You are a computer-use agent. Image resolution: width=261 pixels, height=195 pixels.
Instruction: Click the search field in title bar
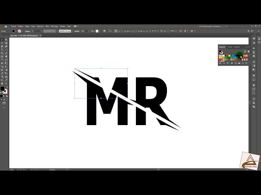[x=237, y=27]
